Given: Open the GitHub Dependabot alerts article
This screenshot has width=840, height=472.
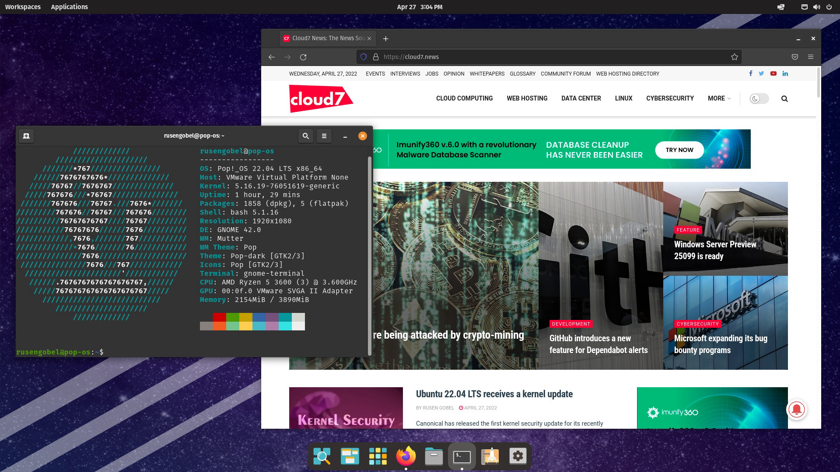Looking at the screenshot, I should [598, 344].
